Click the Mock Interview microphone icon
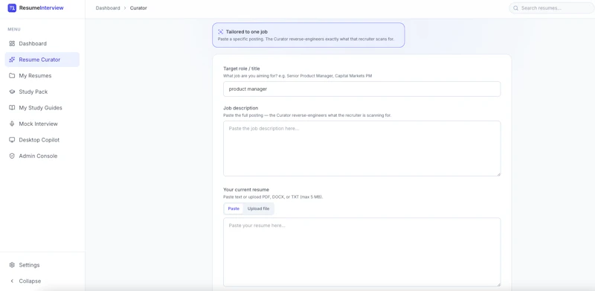 click(x=12, y=124)
